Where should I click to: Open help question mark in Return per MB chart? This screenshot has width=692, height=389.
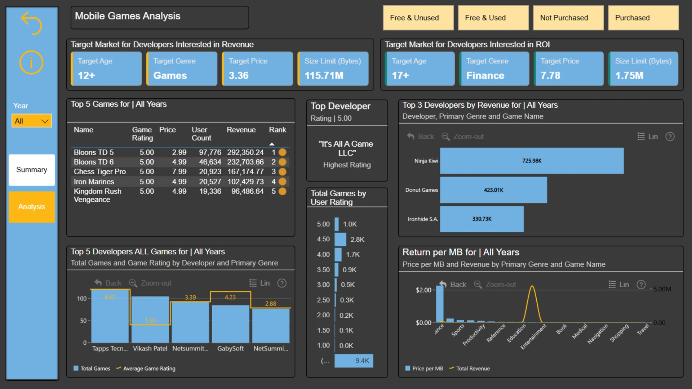641,285
